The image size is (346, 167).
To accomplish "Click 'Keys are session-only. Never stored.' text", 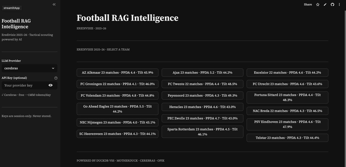I will click(27, 116).
